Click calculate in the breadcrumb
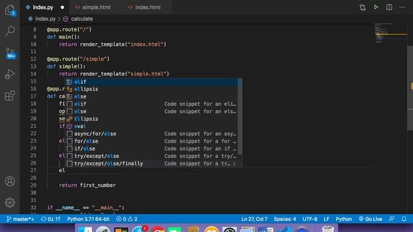Screen dimensions: 413x232 coord(82,19)
